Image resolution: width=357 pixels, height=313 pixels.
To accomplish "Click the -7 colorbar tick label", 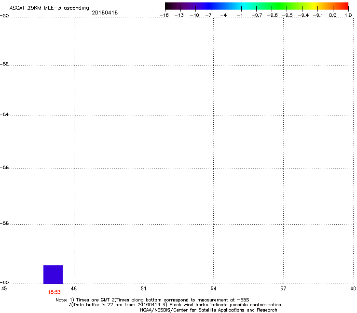I will [x=208, y=15].
